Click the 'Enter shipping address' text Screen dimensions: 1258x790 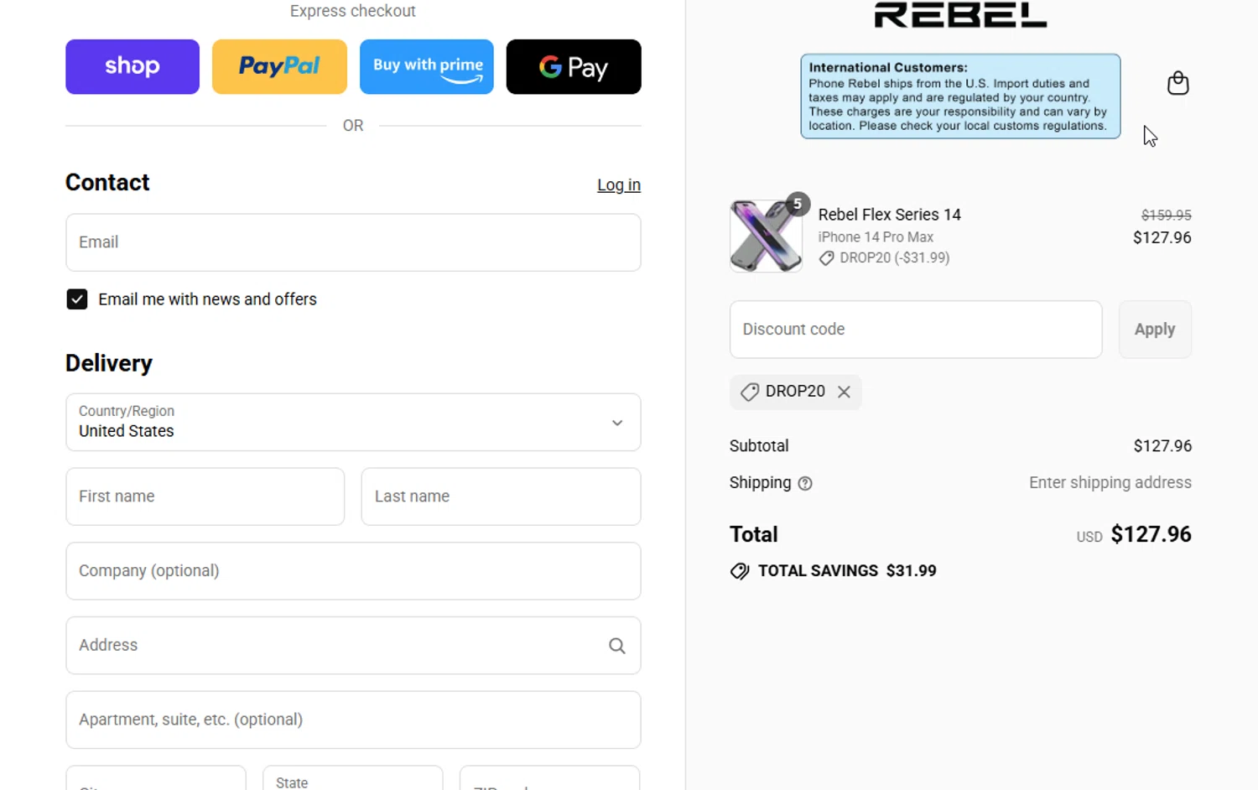coord(1110,482)
